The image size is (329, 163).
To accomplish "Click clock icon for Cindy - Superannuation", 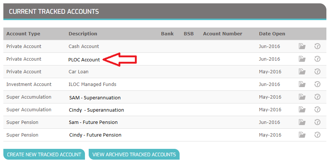I will (x=317, y=109).
